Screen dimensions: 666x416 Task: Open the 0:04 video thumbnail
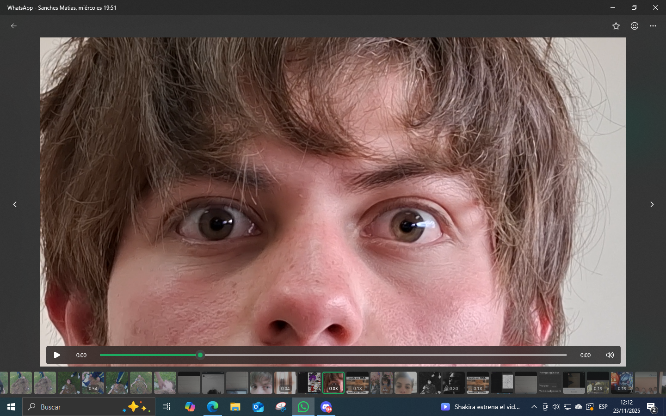[285, 383]
